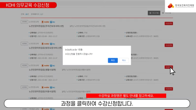Click 수강신청 for the 주야간보호서비스편 course
The image size is (196, 110).
tap(169, 23)
